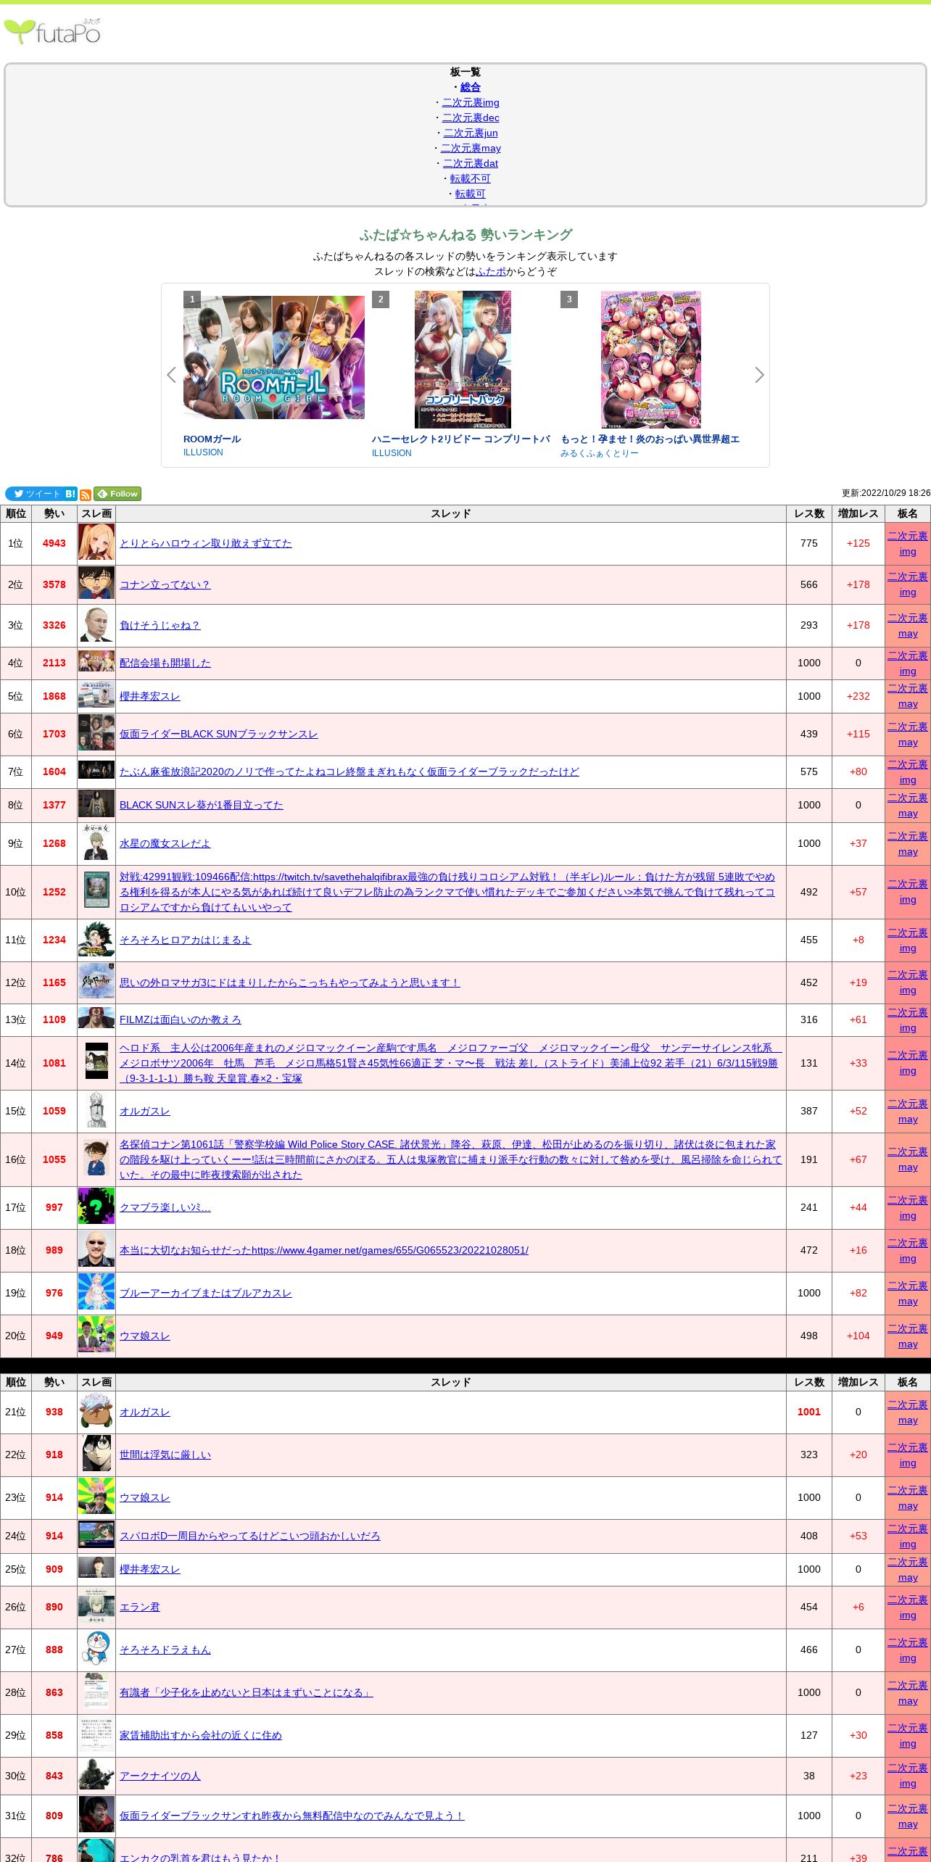Click the futaPo logo
This screenshot has width=931, height=1862.
coord(52,32)
